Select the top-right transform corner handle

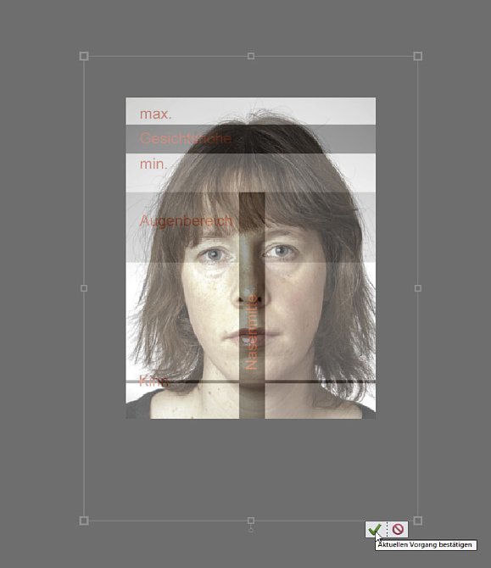click(x=417, y=56)
